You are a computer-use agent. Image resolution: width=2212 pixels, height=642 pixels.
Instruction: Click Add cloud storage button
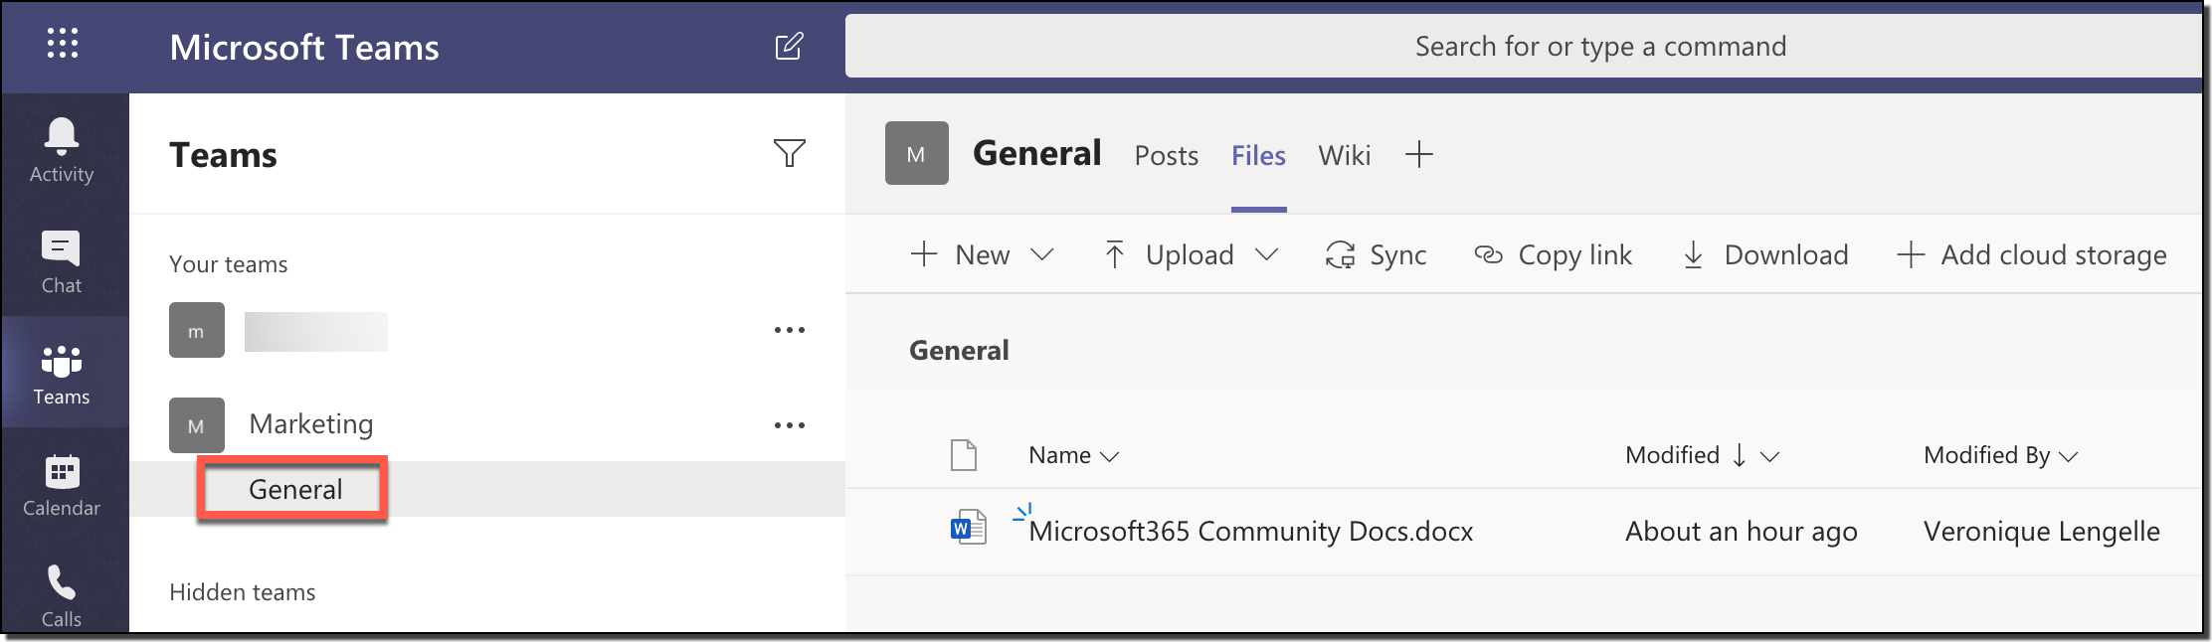coord(2032,255)
